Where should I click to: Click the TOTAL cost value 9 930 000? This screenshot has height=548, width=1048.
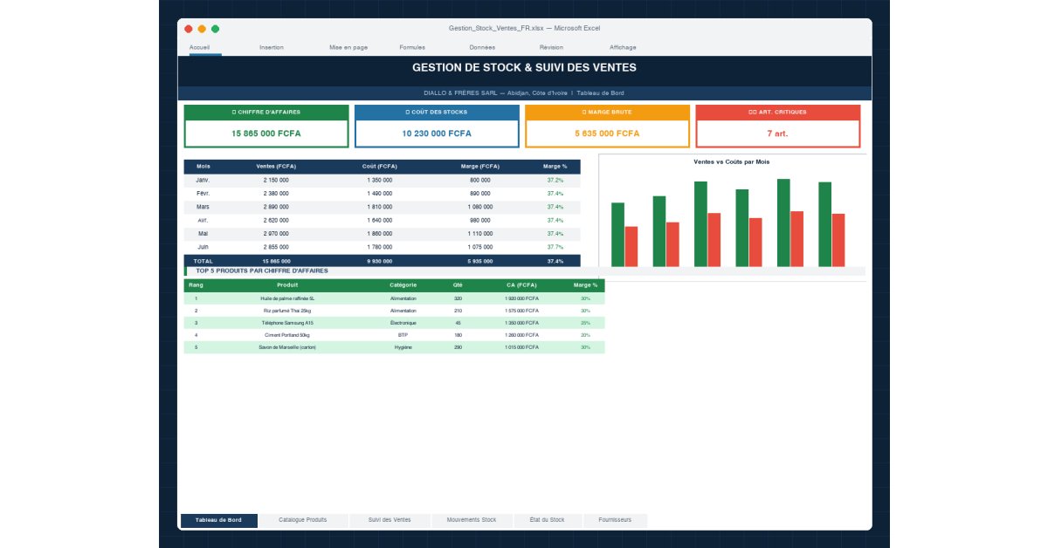pyautogui.click(x=380, y=261)
